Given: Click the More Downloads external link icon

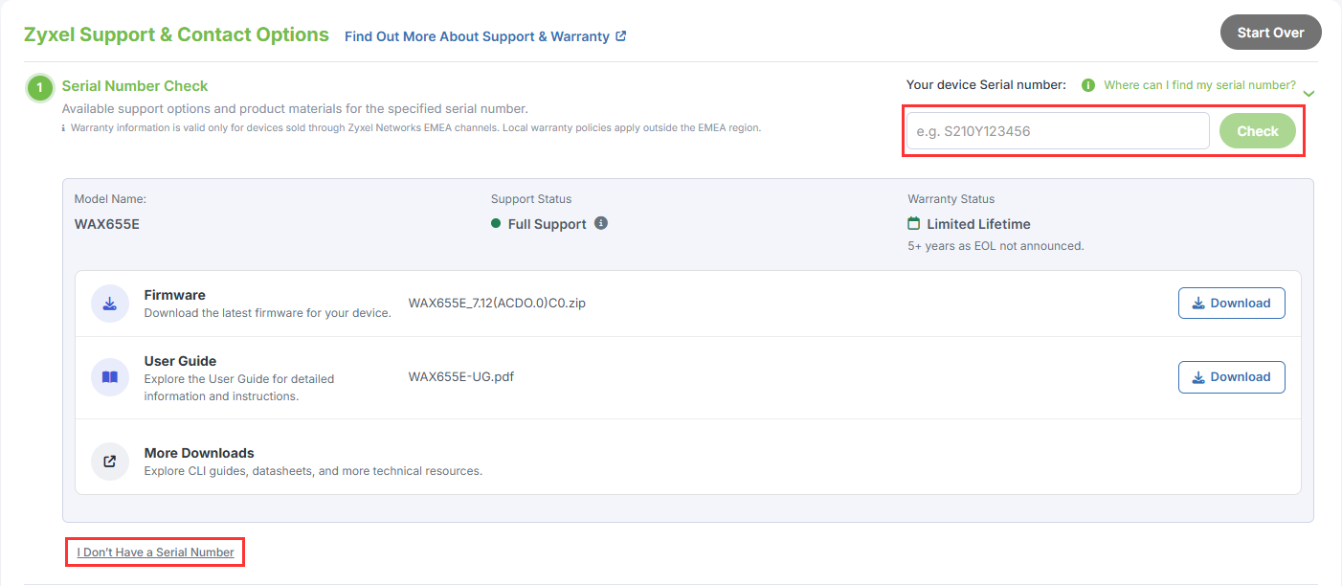Looking at the screenshot, I should pos(110,462).
